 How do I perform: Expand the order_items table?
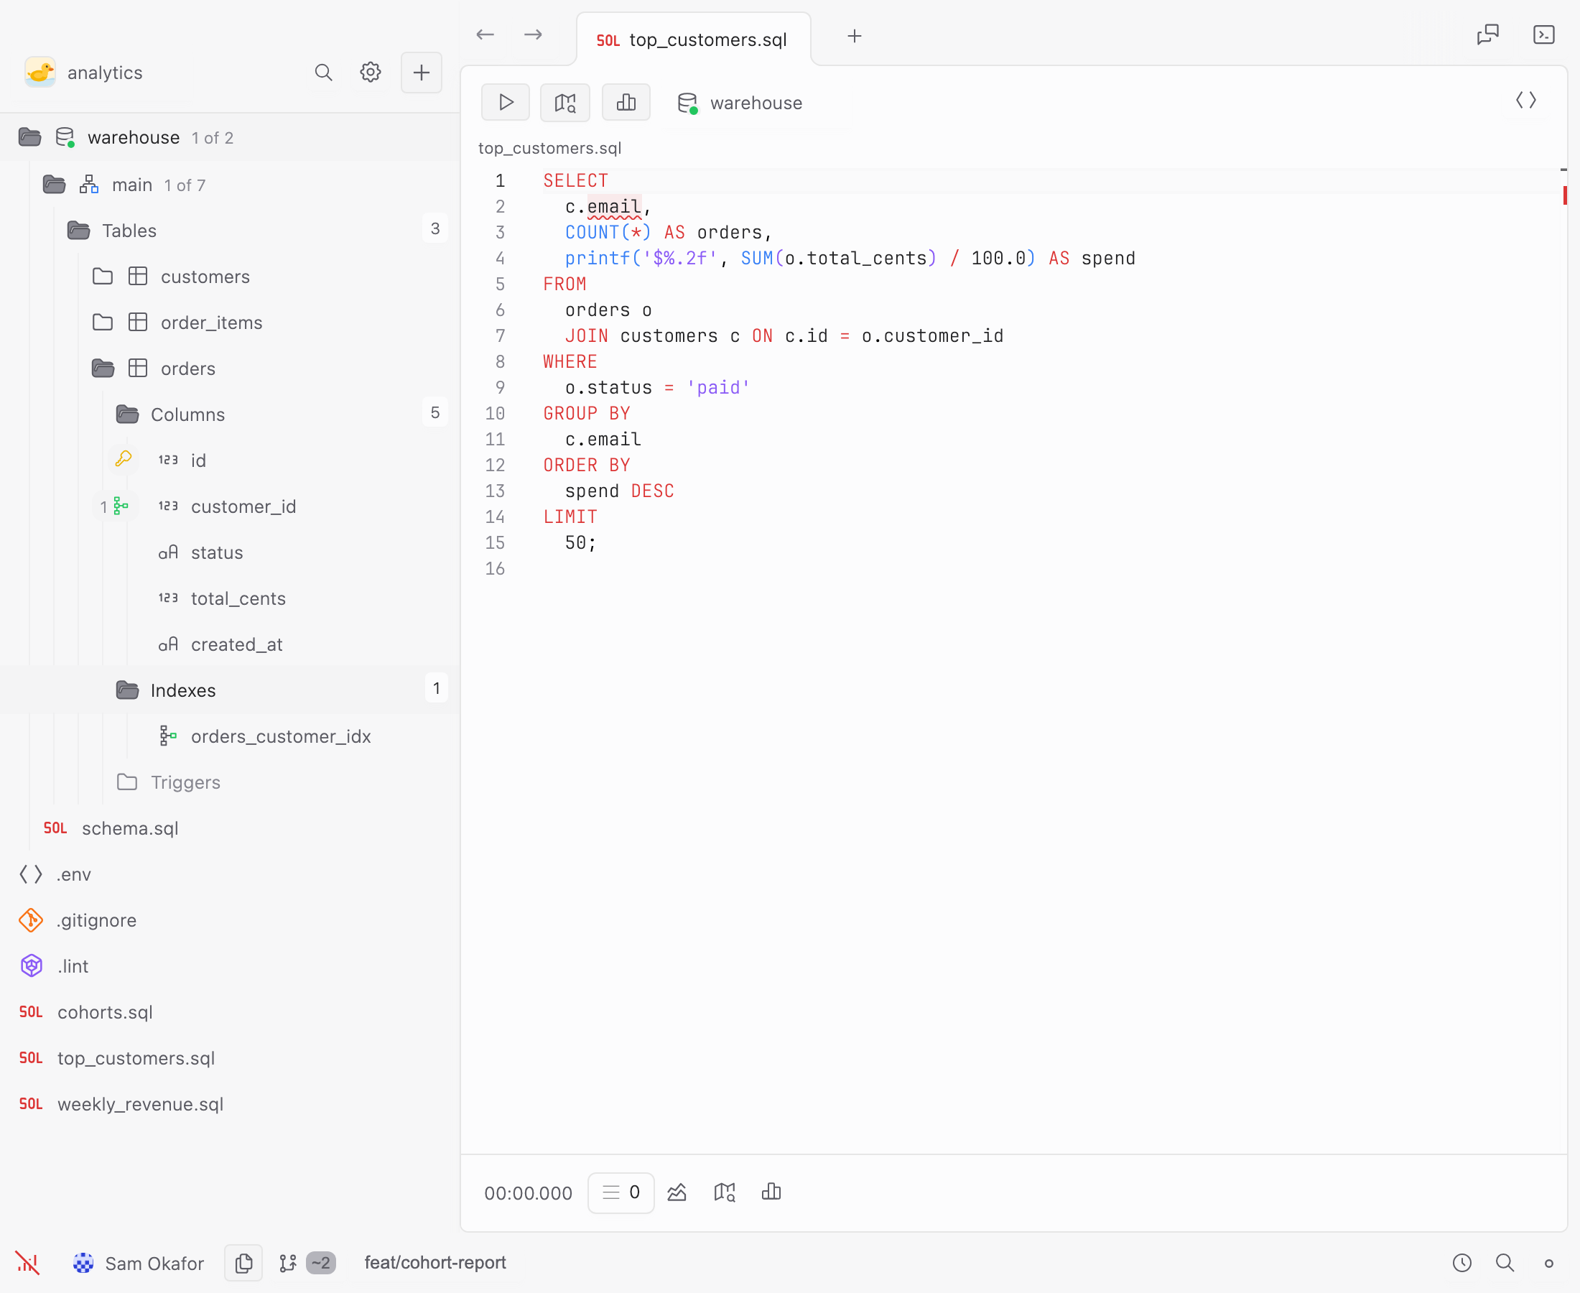(103, 323)
